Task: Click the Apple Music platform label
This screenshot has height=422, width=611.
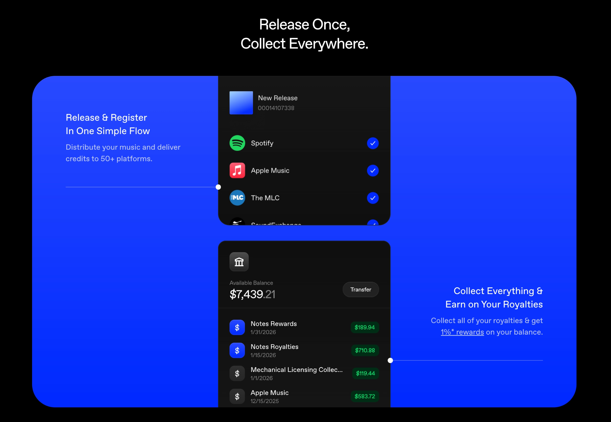Action: [270, 171]
